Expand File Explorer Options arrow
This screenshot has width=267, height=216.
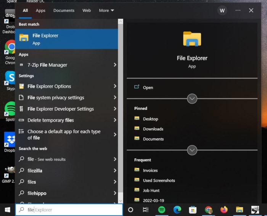(x=115, y=86)
